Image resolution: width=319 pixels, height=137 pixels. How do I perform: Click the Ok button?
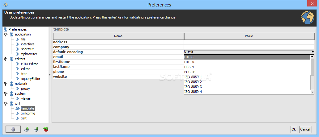294,129
